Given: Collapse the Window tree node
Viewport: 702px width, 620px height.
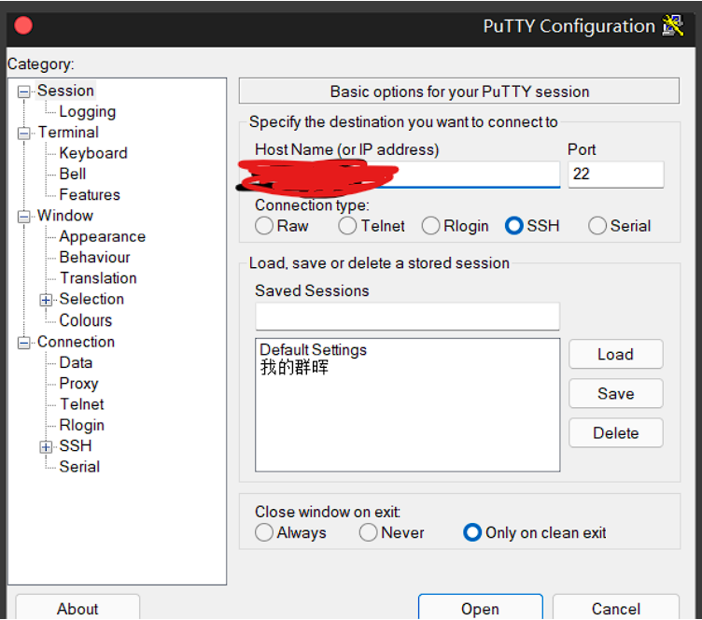Looking at the screenshot, I should click(23, 217).
